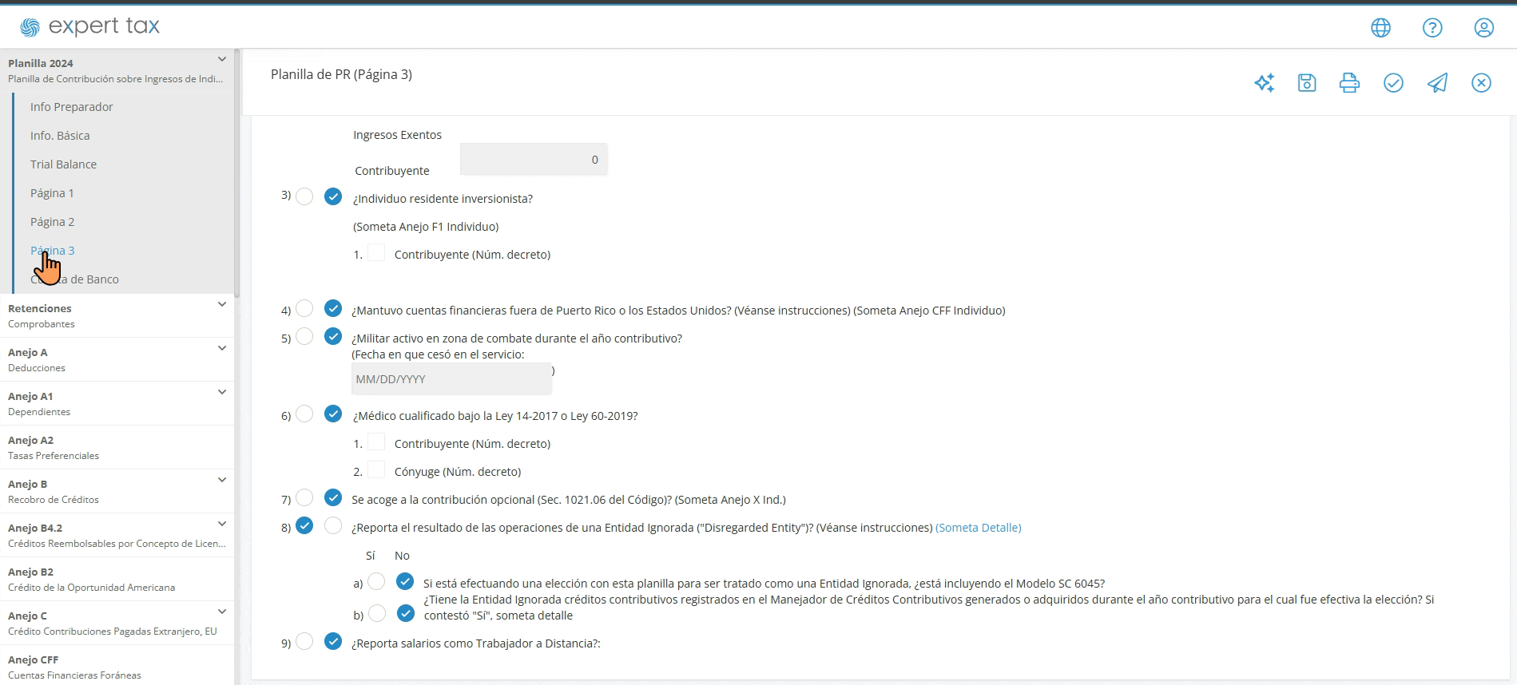The width and height of the screenshot is (1517, 685).
Task: Open Anejo CFF Cuentas Financieras Foráneas
Action: (117, 667)
